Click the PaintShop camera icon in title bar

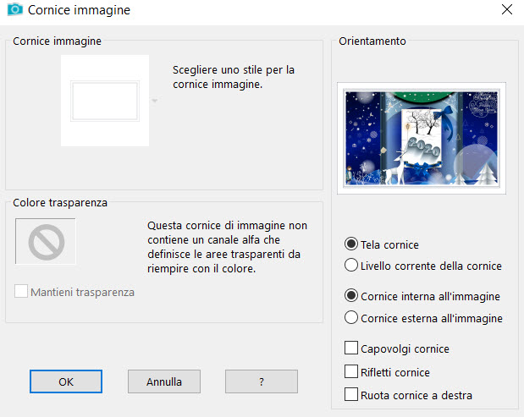point(15,9)
